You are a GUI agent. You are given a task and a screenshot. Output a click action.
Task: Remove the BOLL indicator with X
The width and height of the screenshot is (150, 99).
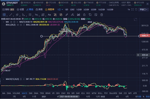24,25
